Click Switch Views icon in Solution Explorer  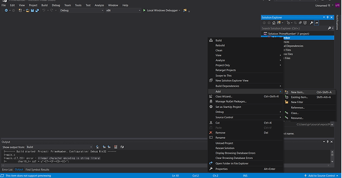click(x=279, y=23)
